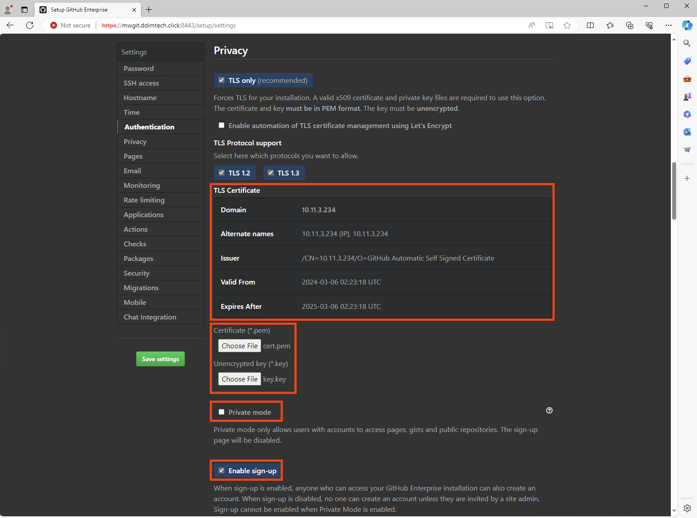
Task: Open the tab actions menu icon
Action: pyautogui.click(x=24, y=9)
